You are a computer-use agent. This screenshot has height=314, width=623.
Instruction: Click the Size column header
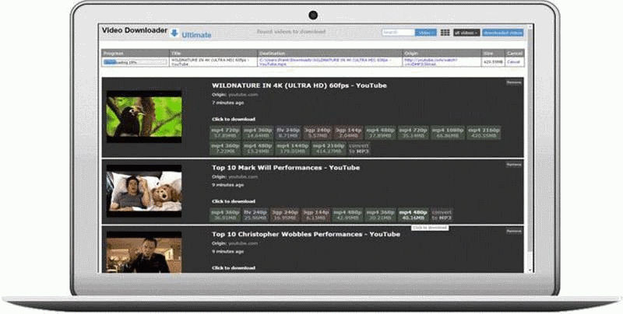coord(493,53)
